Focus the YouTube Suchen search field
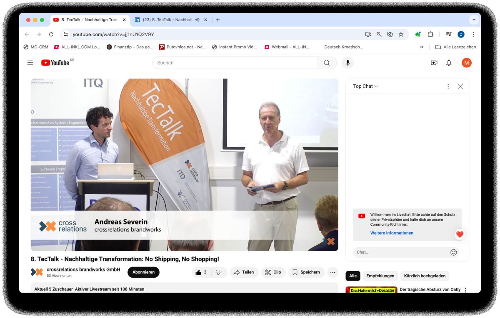The height and width of the screenshot is (318, 500). coord(235,63)
